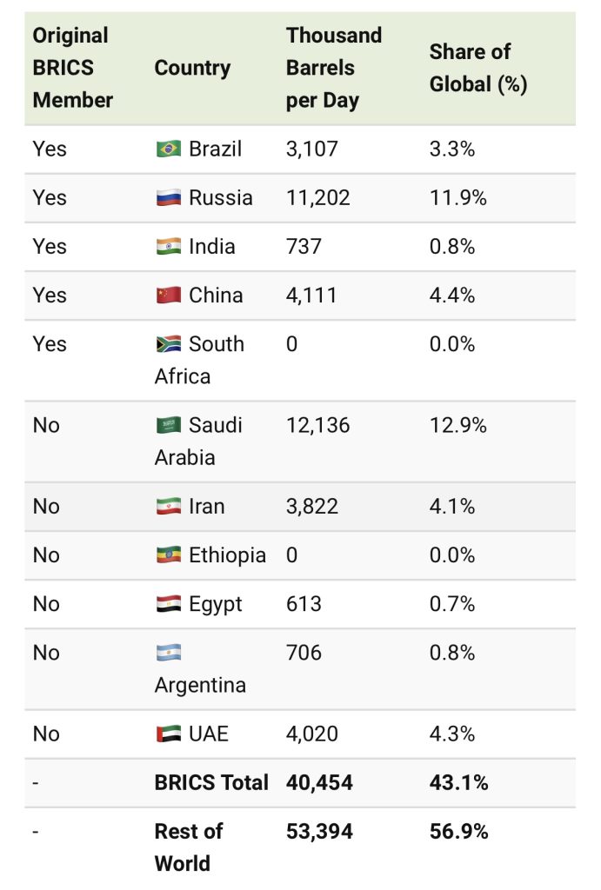Click the BRICS Total row label
601x890 pixels.
click(x=211, y=783)
